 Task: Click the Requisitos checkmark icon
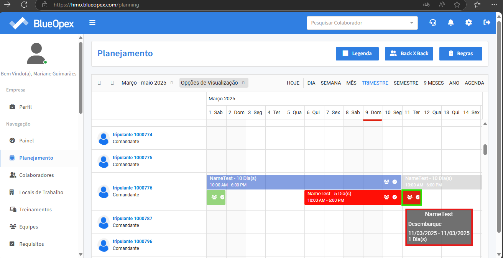click(12, 244)
